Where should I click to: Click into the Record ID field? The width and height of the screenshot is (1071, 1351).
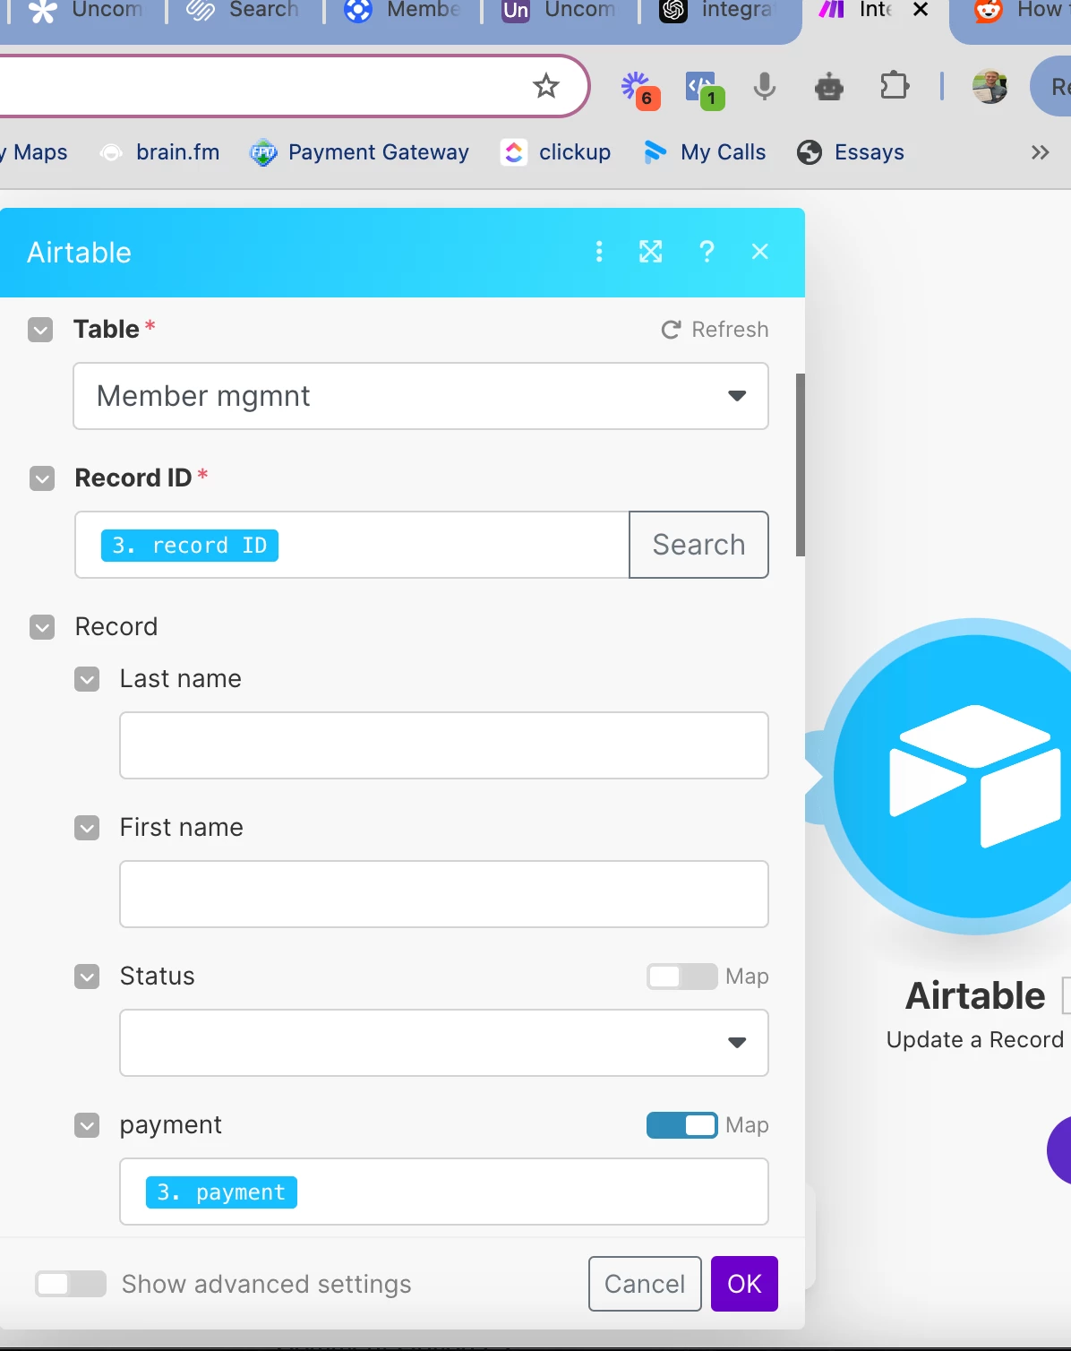tap(352, 545)
